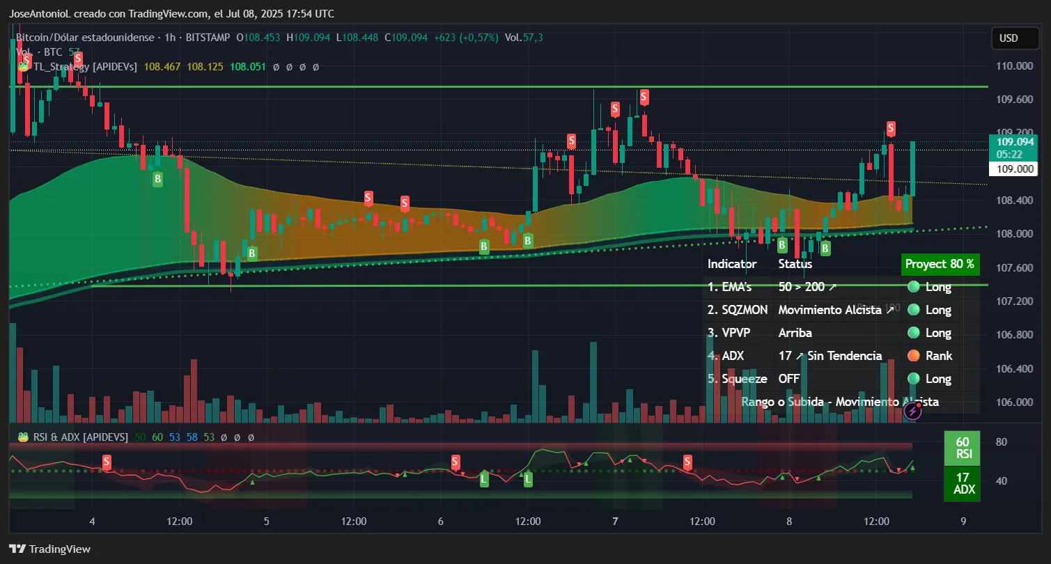Screen dimensions: 1051x564
Task: Click the '50 > 200' status cell
Action: 808,286
